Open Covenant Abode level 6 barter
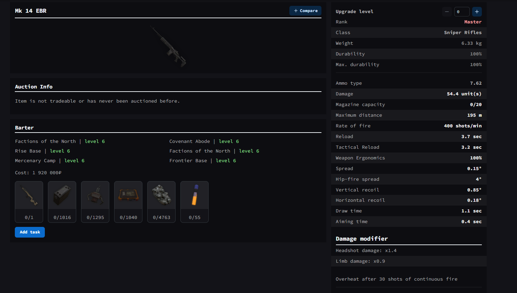The image size is (517, 293). (x=204, y=142)
